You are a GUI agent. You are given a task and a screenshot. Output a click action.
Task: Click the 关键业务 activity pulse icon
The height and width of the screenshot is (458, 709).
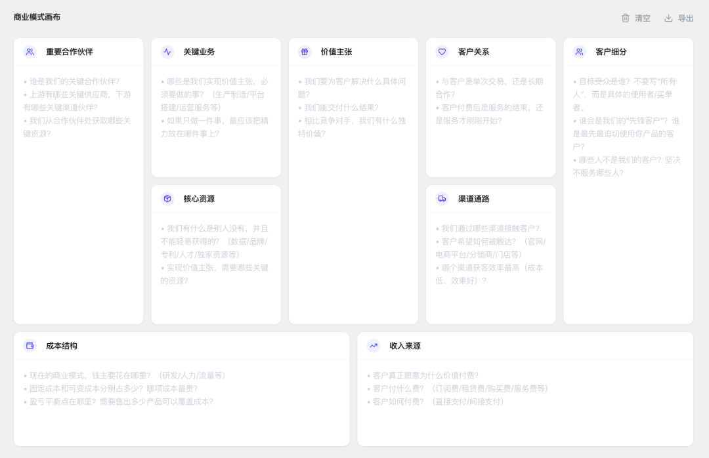167,52
